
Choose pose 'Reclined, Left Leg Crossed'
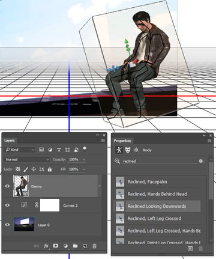[158, 219]
